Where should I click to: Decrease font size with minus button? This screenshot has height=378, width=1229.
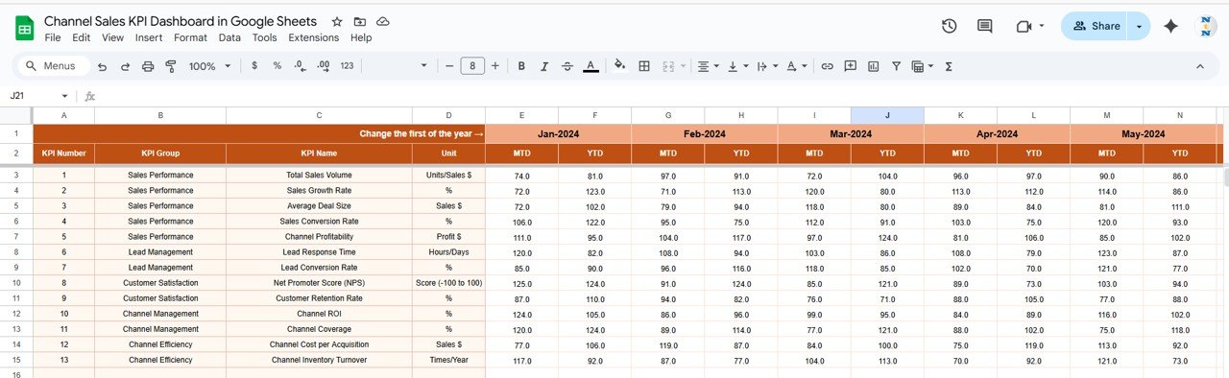tap(449, 66)
